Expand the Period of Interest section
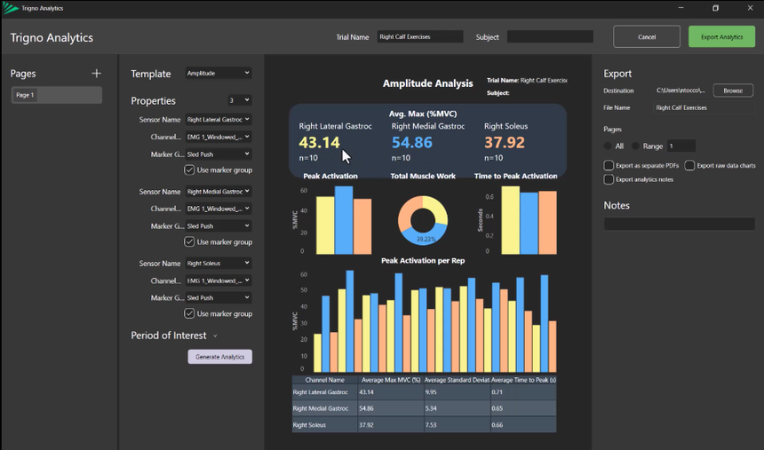Image resolution: width=764 pixels, height=450 pixels. click(215, 336)
